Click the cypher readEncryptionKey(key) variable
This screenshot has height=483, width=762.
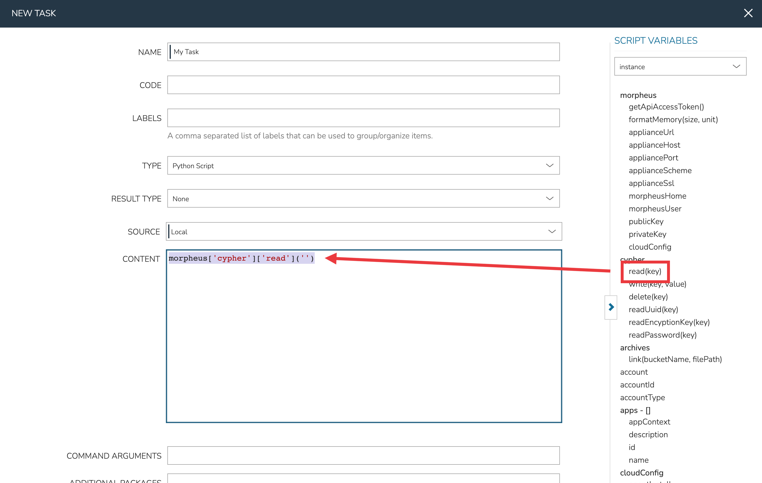click(x=669, y=322)
